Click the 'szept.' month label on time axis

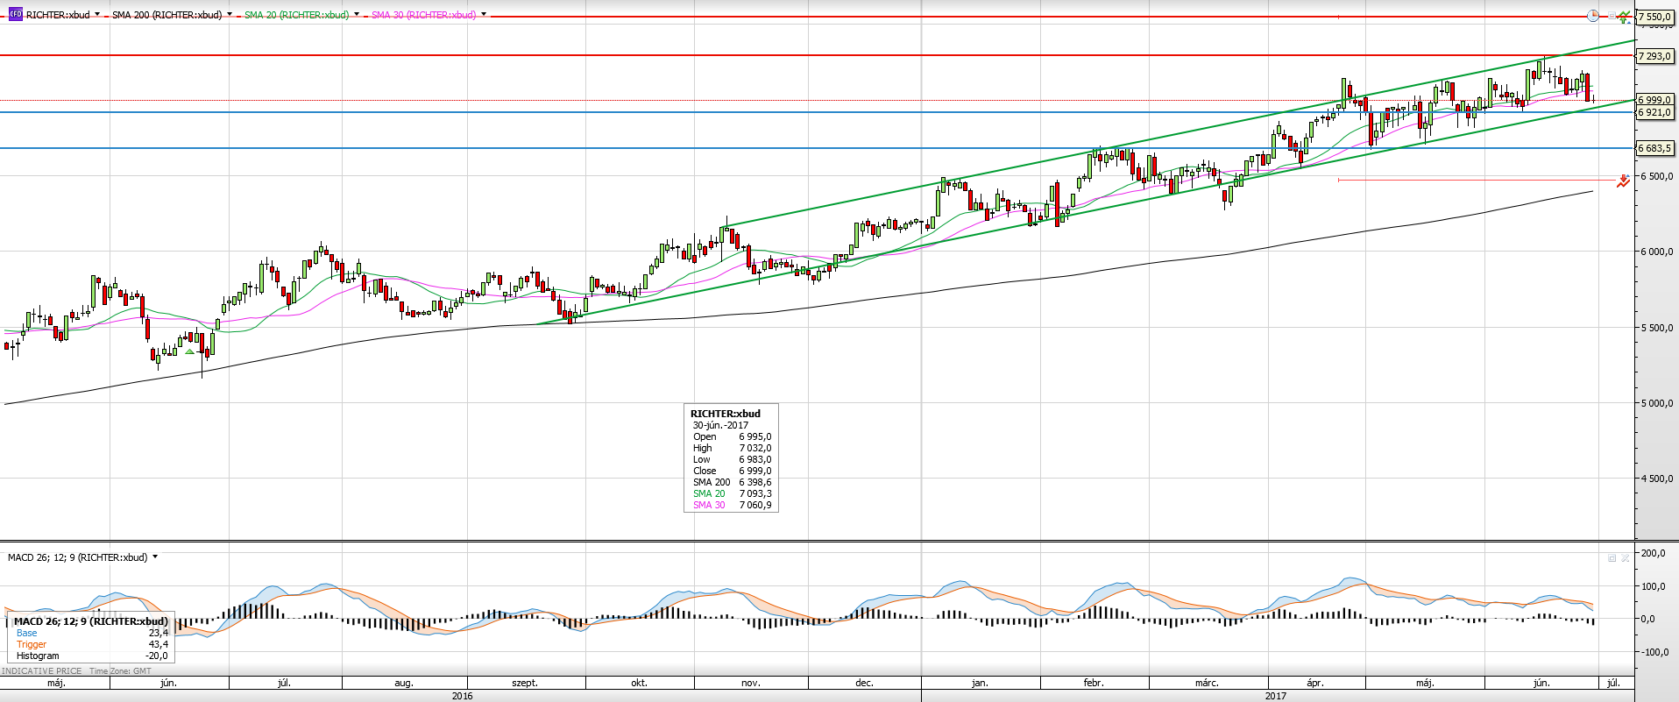(525, 683)
